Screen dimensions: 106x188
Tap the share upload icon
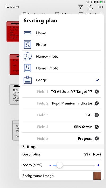coord(91,7)
